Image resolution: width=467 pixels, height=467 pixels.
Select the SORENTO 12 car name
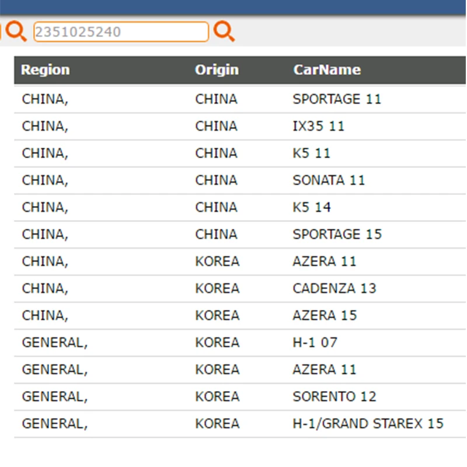coord(334,397)
